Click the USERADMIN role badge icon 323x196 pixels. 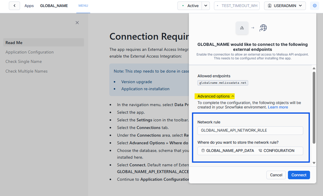tap(270, 6)
